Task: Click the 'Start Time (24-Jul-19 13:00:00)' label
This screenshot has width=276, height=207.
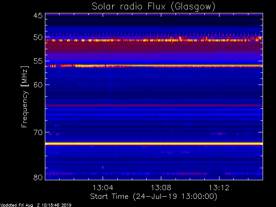Action: (x=154, y=197)
